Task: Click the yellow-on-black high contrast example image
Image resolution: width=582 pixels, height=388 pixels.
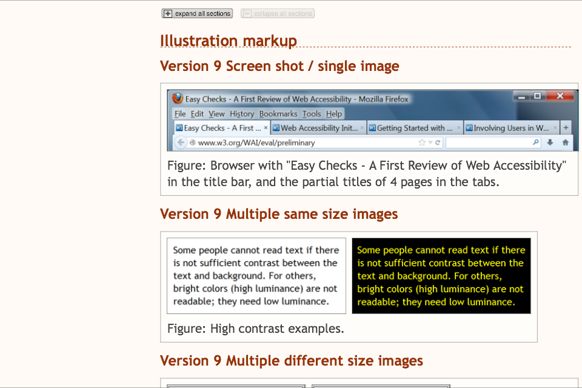Action: (x=441, y=276)
